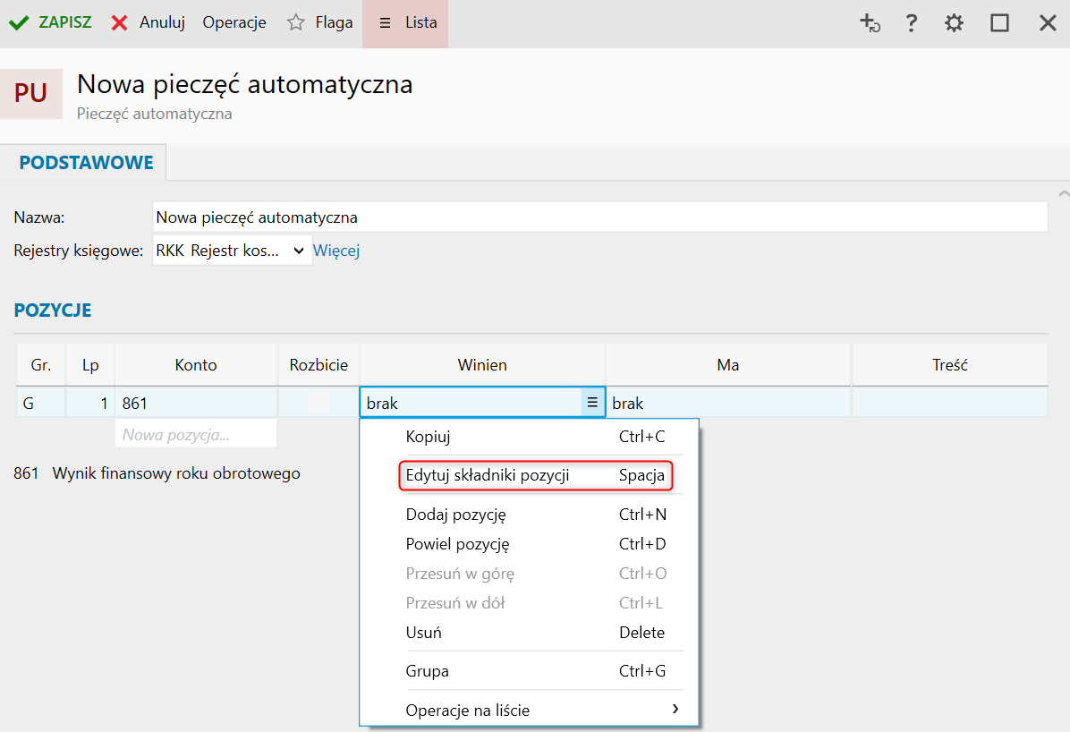Click the Lp value 1 cell
Image resolution: width=1070 pixels, height=732 pixels.
click(x=90, y=403)
